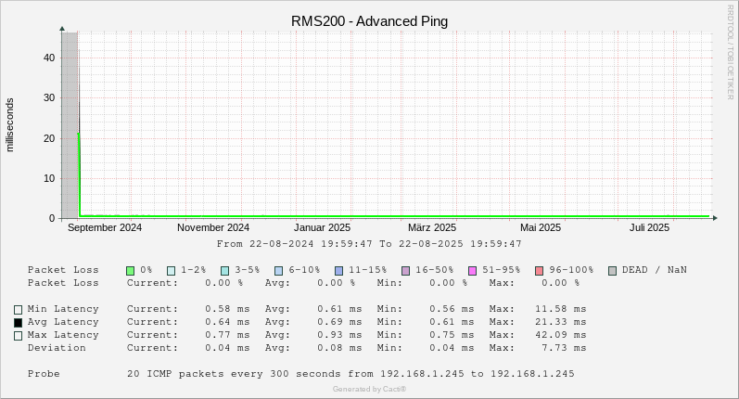Click the Deviation maximum 7.73 ms

coord(564,348)
